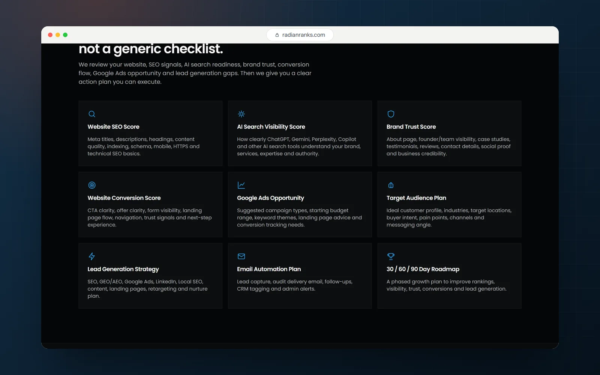Click the line chart icon above Google Ads Opportunity
Screen dimensions: 600x375
241,185
